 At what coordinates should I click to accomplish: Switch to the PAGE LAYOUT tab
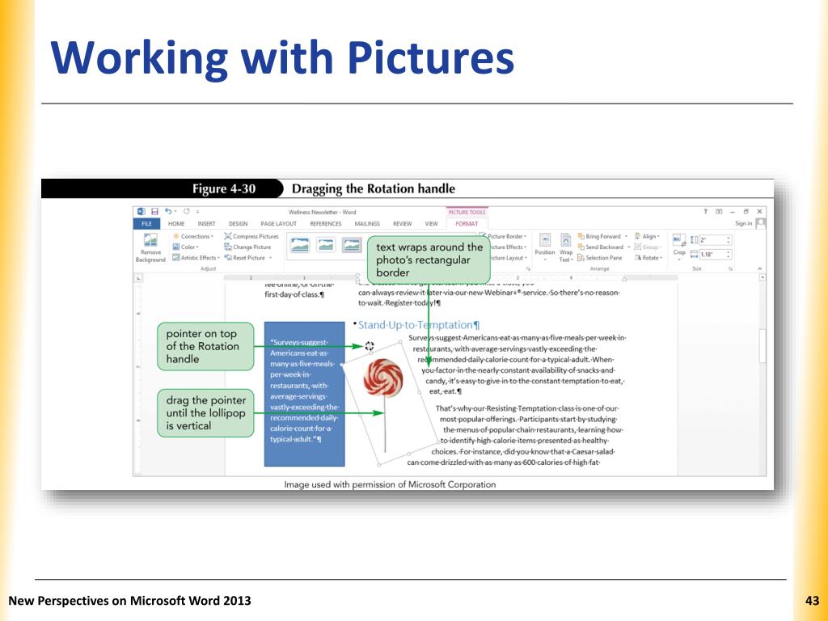(x=279, y=224)
